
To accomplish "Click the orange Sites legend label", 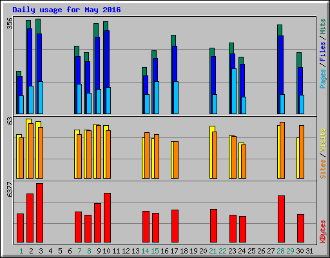I will 323,169.
